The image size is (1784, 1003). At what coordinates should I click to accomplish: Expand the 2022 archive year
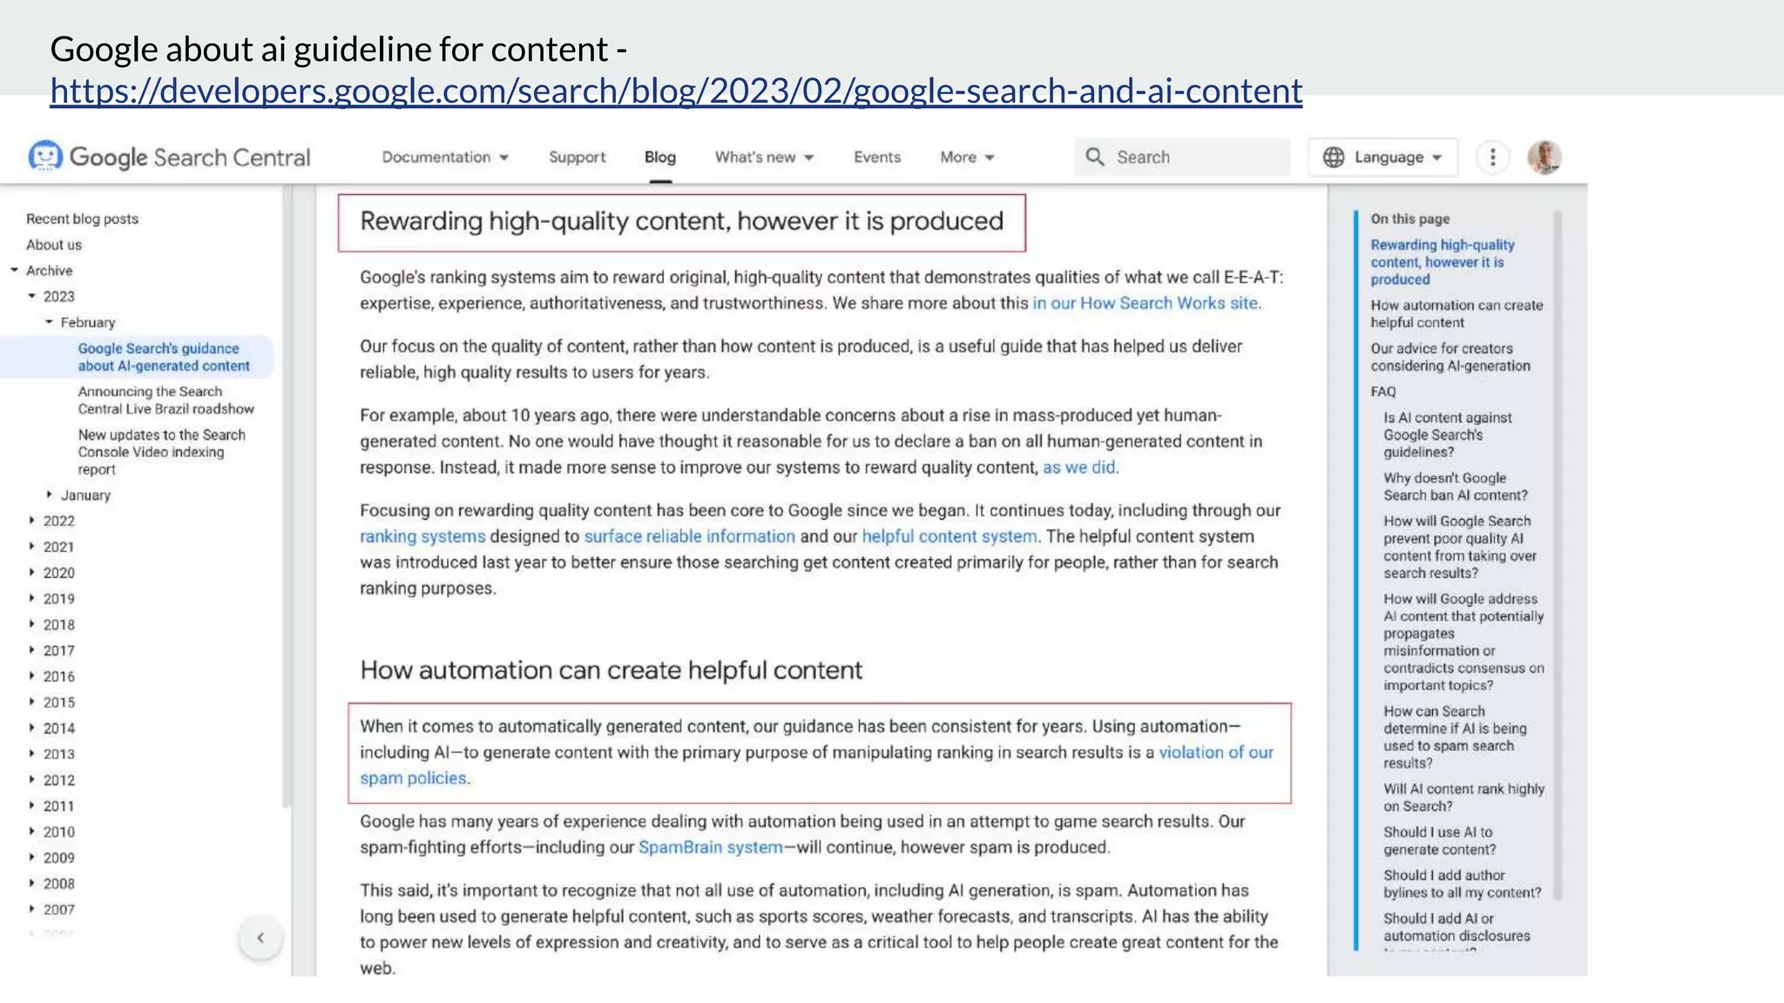coord(32,521)
